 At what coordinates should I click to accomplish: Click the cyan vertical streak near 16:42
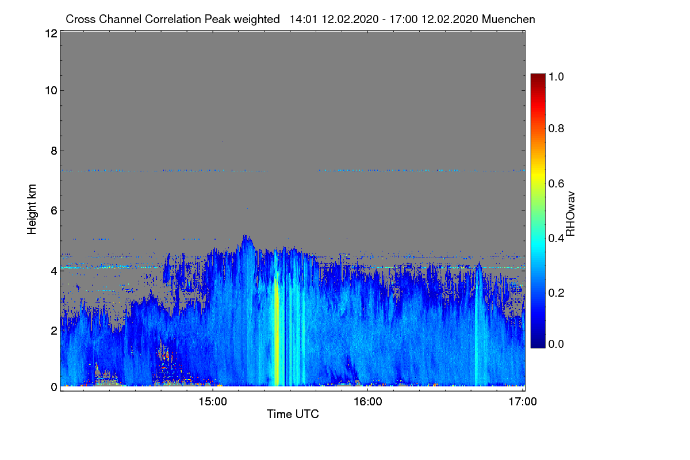[477, 328]
